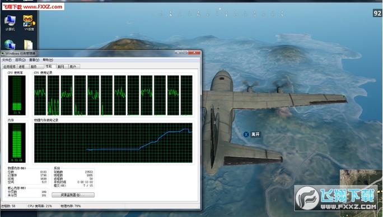Open the 选项(O) menu in Task Manager
This screenshot has height=217, width=383.
click(x=20, y=59)
